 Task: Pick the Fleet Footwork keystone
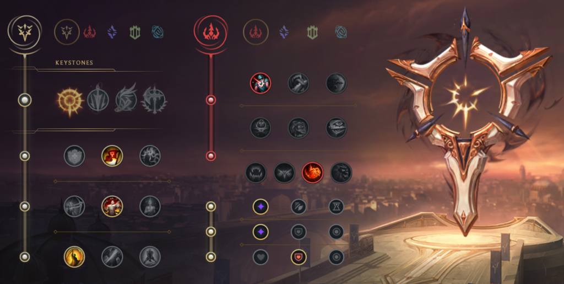tap(126, 99)
